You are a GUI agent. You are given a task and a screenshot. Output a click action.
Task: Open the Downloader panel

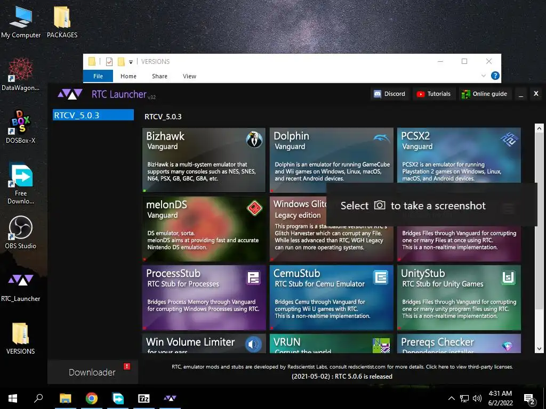93,372
